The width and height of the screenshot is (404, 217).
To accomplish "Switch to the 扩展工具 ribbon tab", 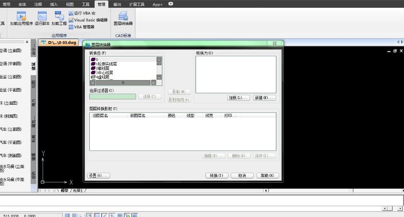I will click(x=137, y=4).
